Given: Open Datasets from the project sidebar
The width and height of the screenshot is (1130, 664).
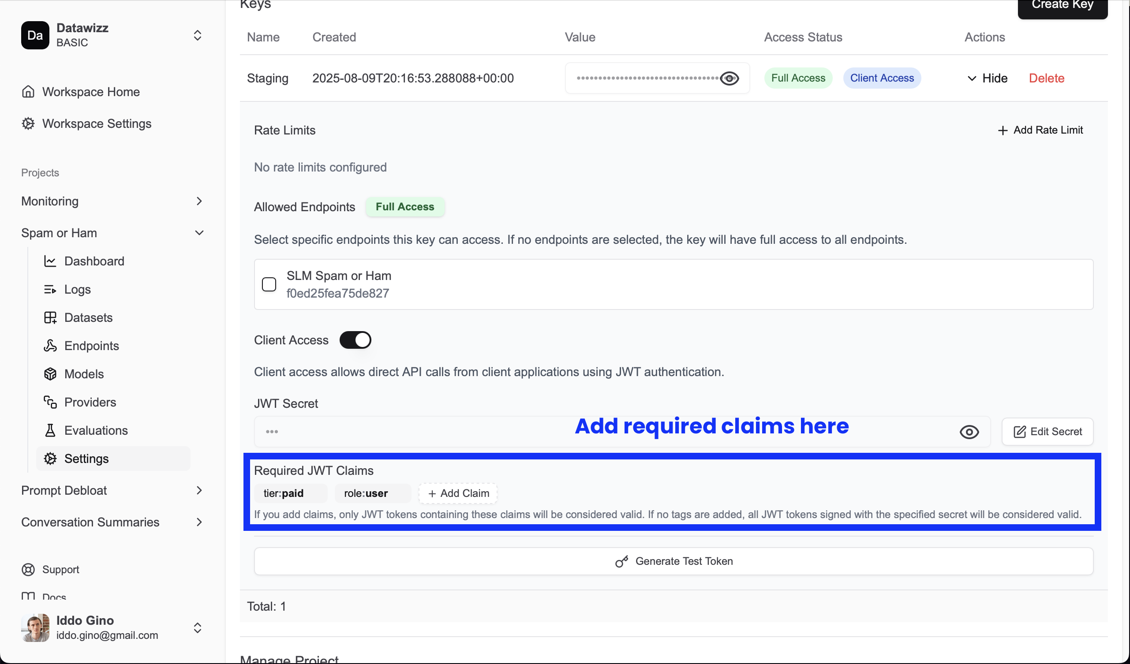Looking at the screenshot, I should pos(88,317).
